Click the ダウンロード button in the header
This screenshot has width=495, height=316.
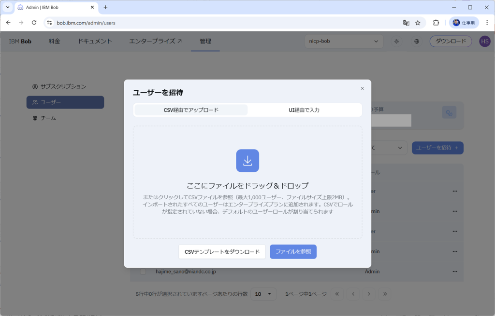point(451,41)
